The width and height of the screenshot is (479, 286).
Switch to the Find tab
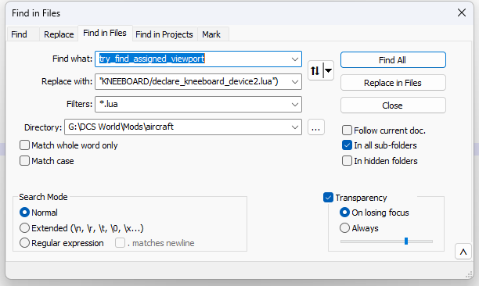(x=20, y=34)
